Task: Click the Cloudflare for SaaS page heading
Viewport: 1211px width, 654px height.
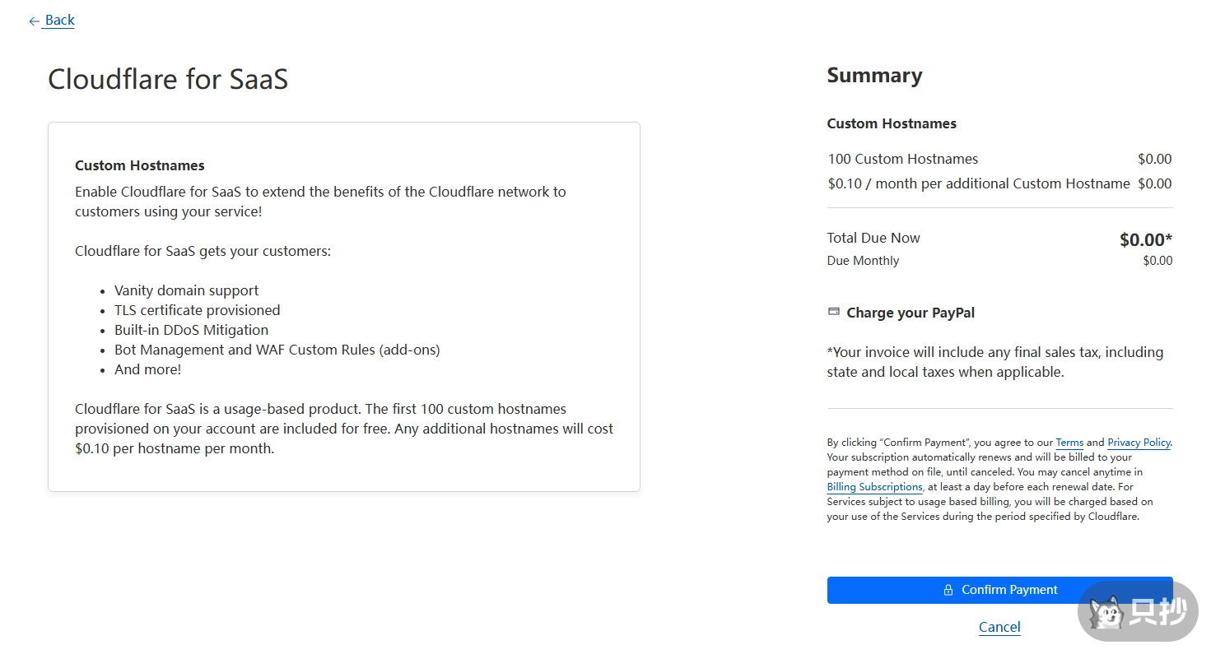Action: coord(168,79)
